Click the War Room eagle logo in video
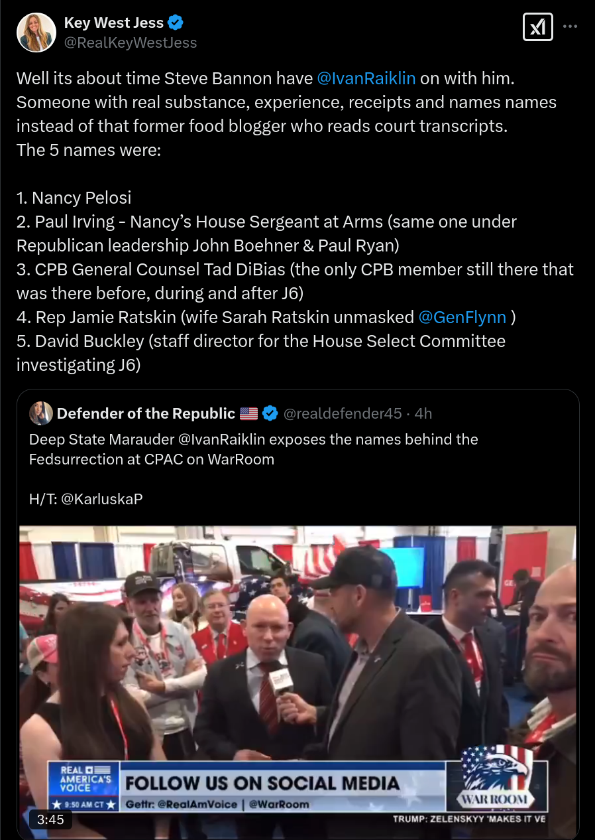The height and width of the screenshot is (840, 595). pyautogui.click(x=497, y=776)
